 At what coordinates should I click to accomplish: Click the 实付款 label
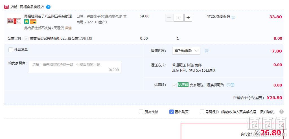(246, 134)
